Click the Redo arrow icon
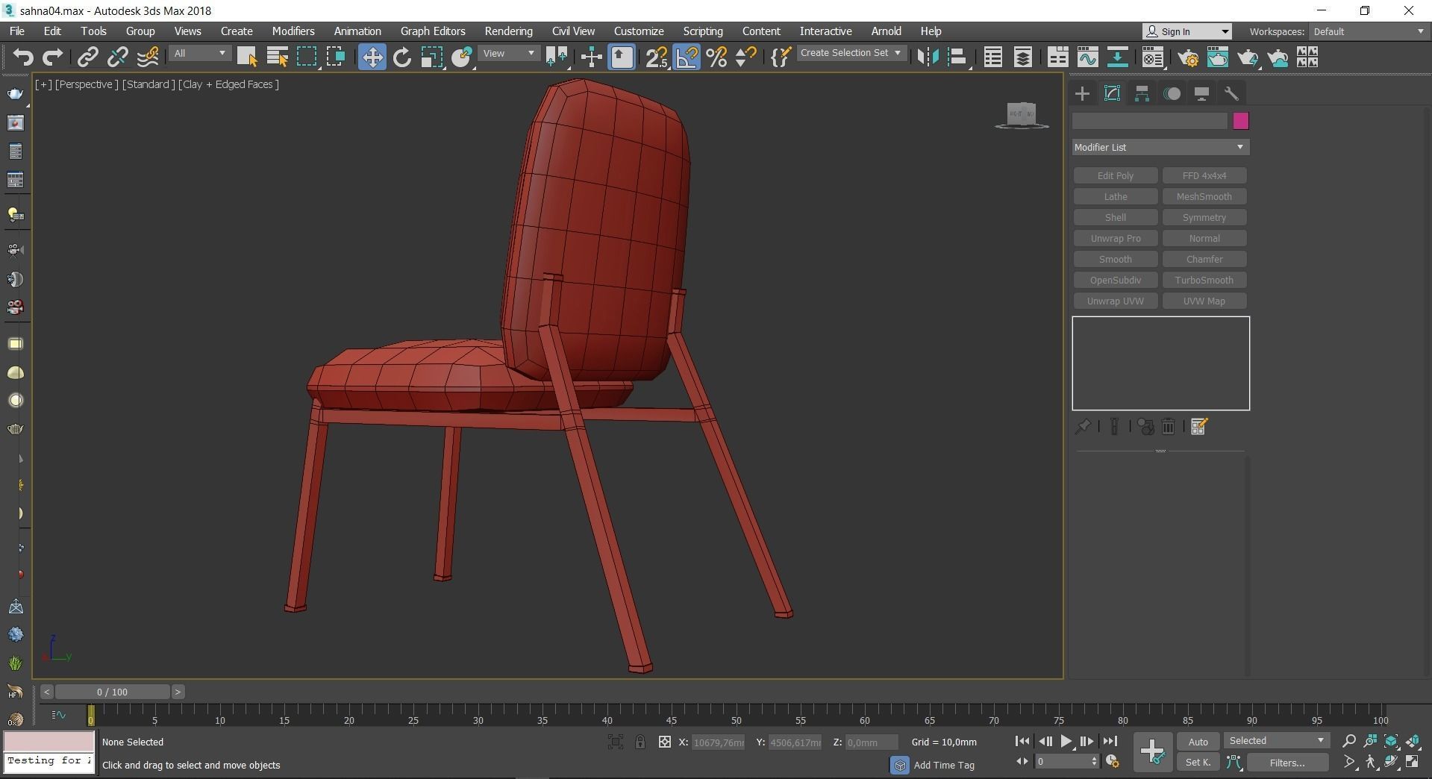 (52, 57)
